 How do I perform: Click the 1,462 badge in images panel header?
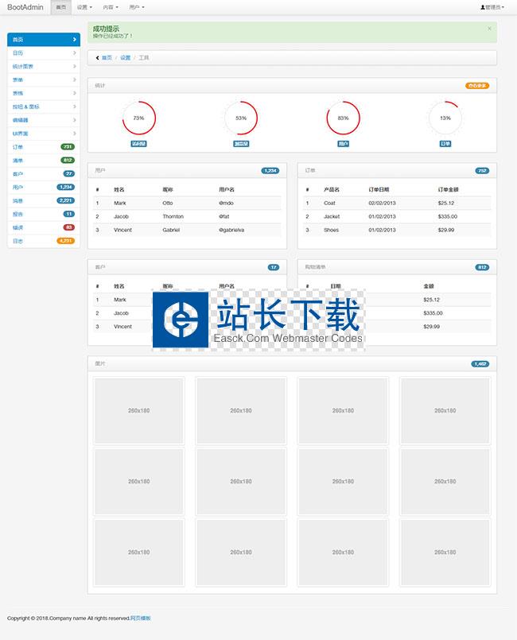click(480, 364)
